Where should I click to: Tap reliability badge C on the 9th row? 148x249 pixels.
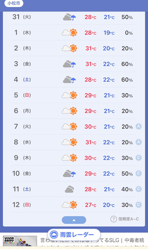coord(138,158)
